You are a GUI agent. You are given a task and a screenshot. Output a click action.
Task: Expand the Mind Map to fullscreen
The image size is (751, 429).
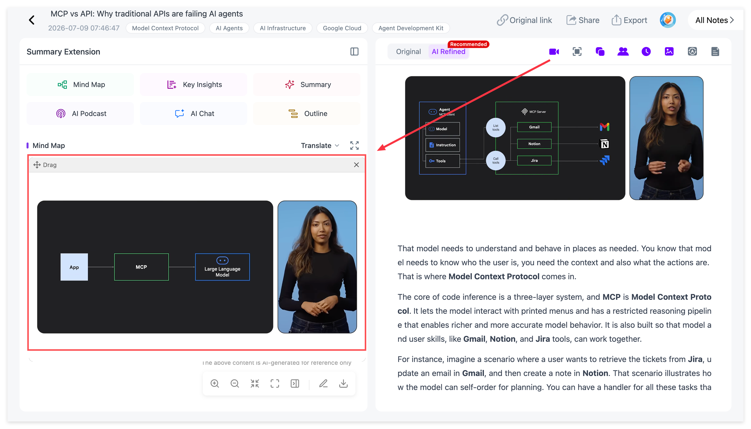tap(354, 145)
